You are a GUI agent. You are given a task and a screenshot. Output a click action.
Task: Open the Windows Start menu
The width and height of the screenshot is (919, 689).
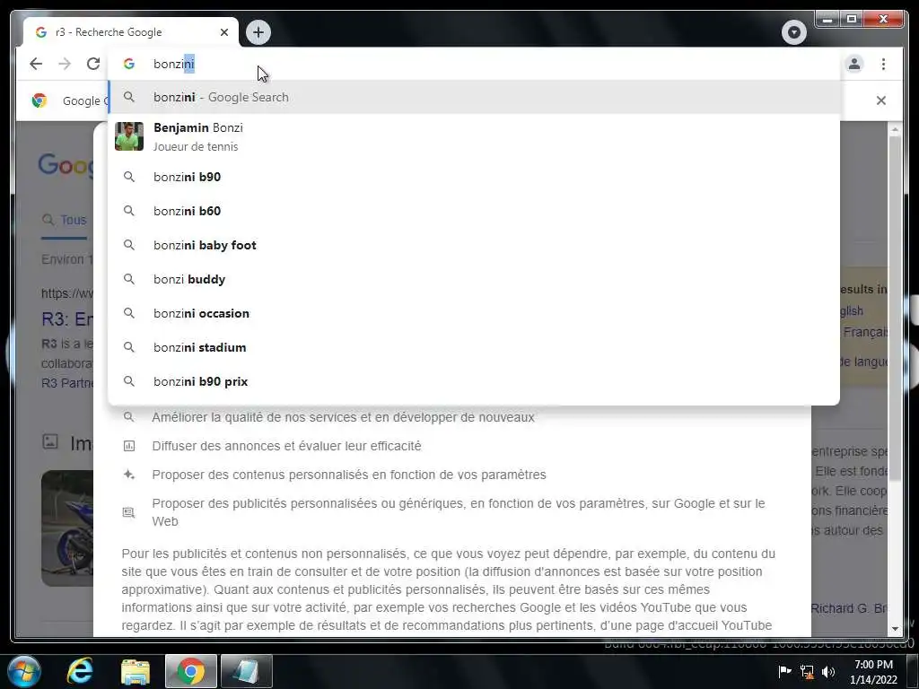click(24, 671)
